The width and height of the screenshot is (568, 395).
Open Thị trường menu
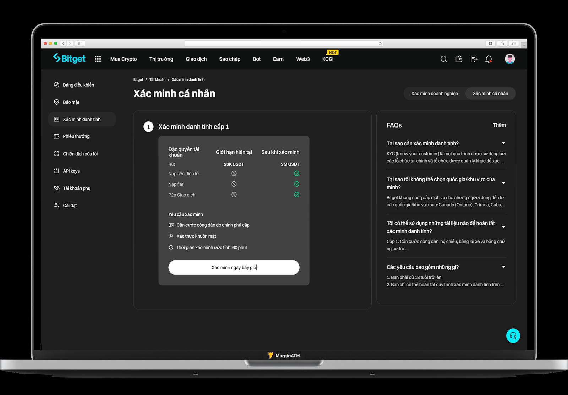pyautogui.click(x=161, y=59)
